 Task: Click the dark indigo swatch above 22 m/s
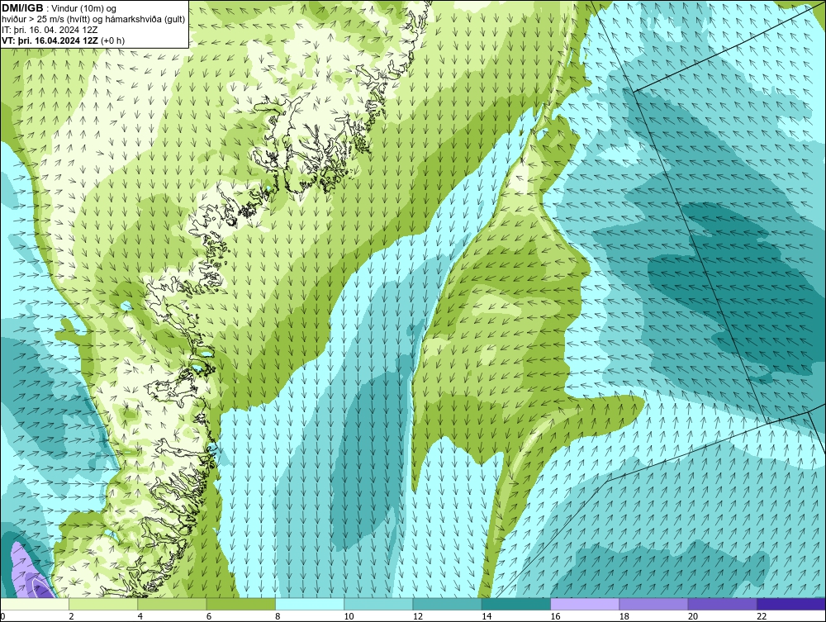click(x=791, y=604)
